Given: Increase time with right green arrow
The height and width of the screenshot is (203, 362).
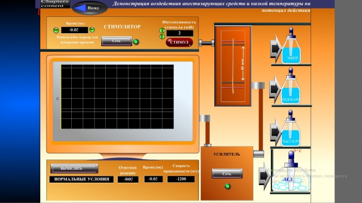Looking at the screenshot, I should [92, 29].
